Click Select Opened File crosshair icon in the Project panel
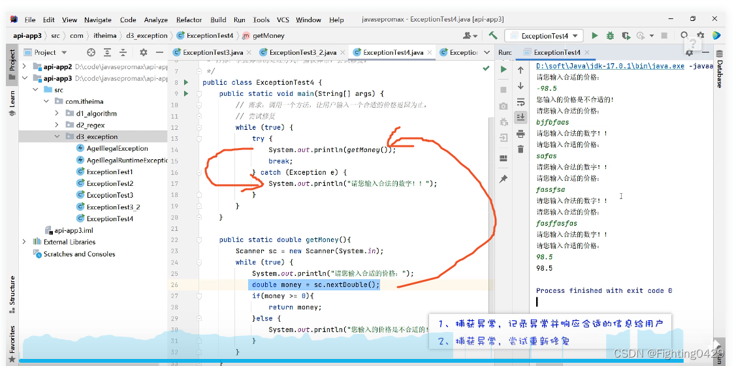734x366 pixels. pos(91,52)
